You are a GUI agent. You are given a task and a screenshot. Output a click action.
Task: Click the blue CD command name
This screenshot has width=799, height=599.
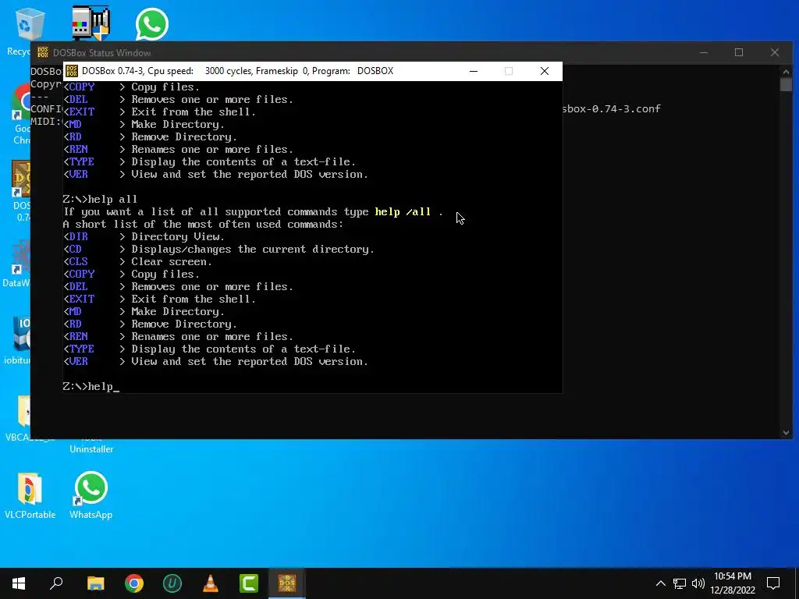[x=75, y=249]
